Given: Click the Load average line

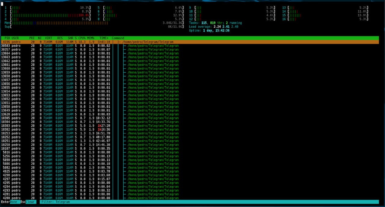Looking at the screenshot, I should [214, 27].
